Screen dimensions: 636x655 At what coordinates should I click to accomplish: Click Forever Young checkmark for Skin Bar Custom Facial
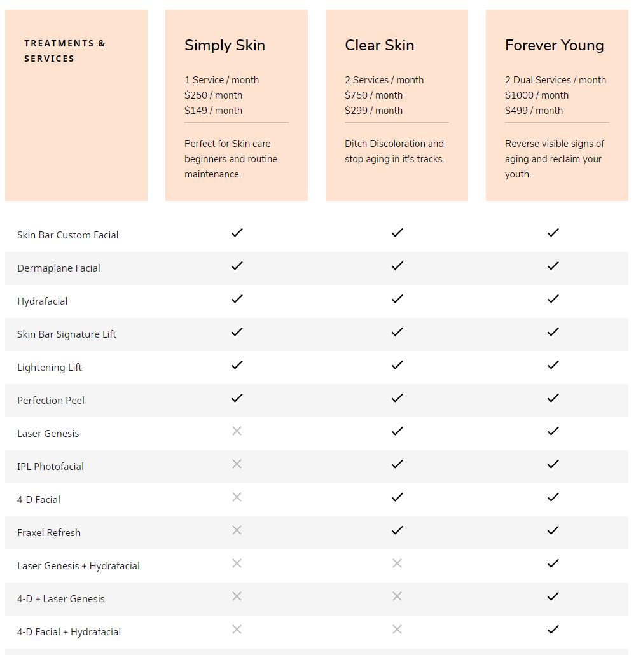tap(553, 233)
